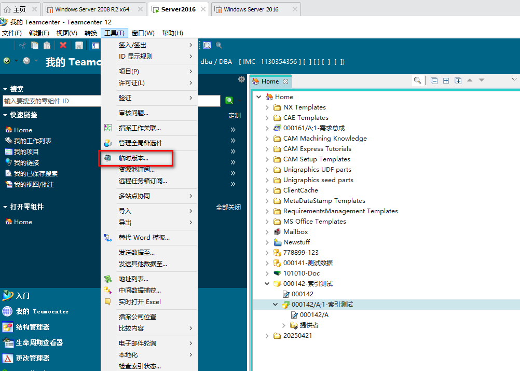The image size is (520, 371).
Task: Expand the CAE Templates folder
Action: point(267,118)
